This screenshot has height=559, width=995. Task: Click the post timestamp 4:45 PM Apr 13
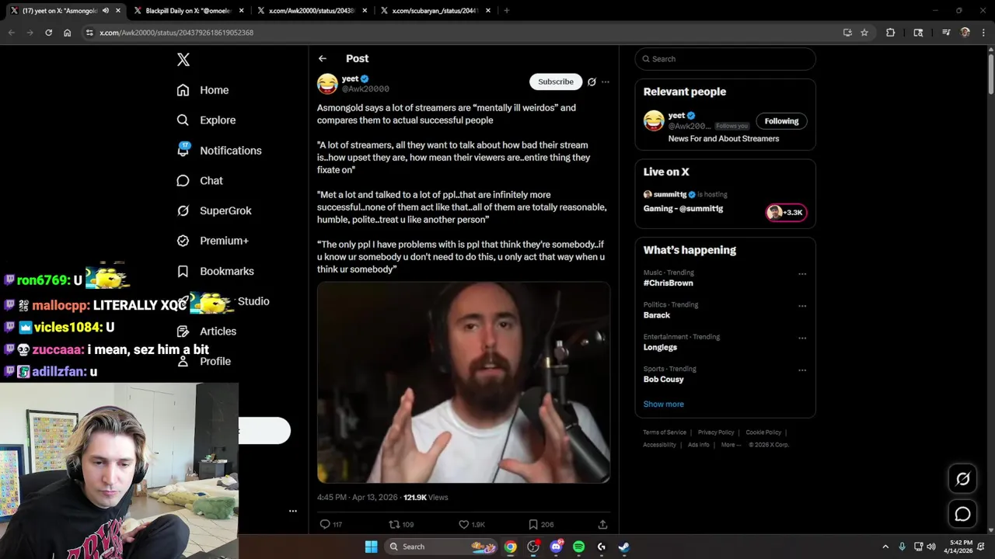point(357,498)
